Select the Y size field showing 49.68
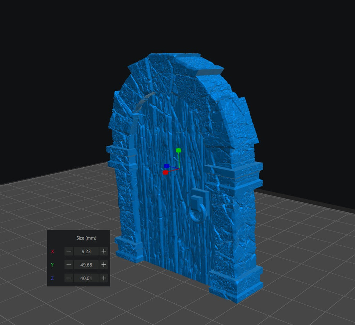Screen dimensions: 355x325 click(86, 265)
